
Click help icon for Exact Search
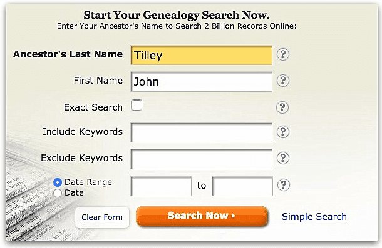[x=282, y=107]
